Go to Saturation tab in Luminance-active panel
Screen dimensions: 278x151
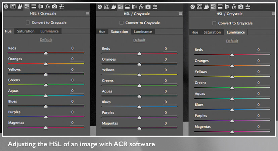212,32
